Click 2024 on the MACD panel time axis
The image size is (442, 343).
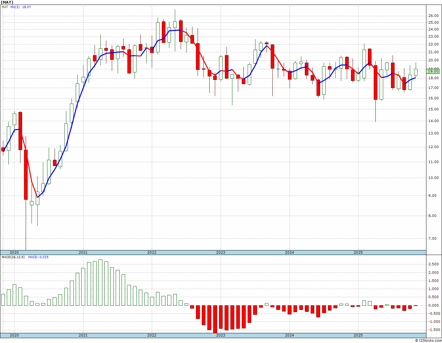coord(289,335)
